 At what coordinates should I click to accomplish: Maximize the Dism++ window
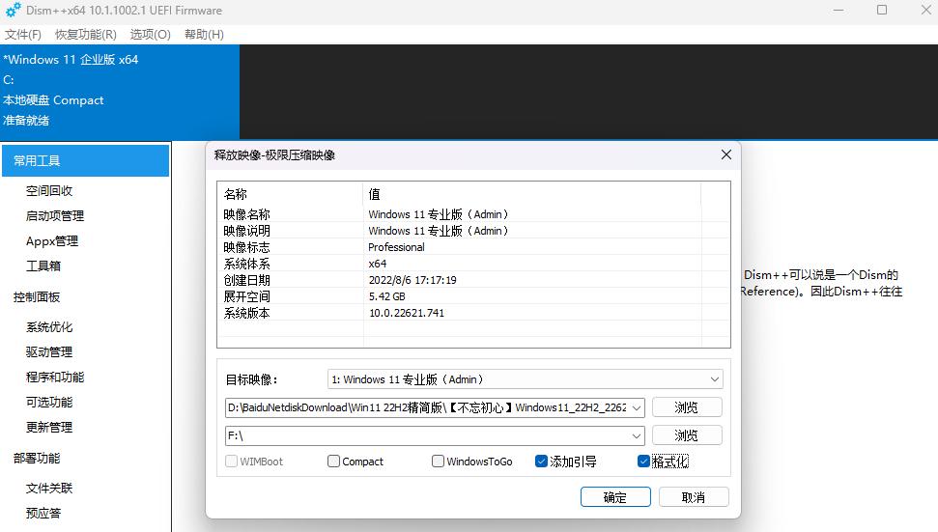coord(882,11)
